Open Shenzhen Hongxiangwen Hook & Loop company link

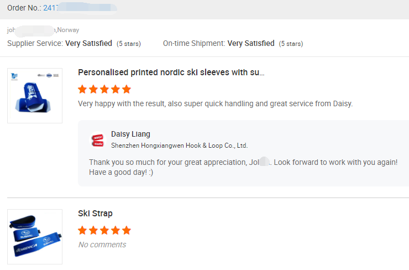pyautogui.click(x=179, y=146)
